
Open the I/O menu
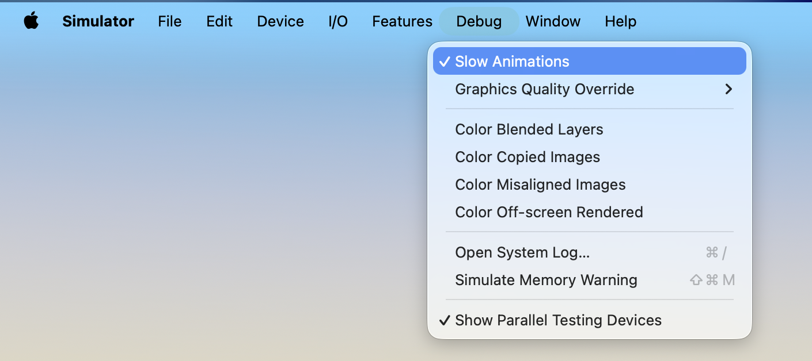point(338,21)
